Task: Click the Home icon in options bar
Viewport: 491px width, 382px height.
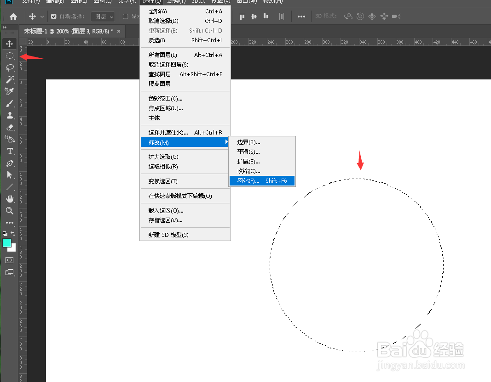Action: click(13, 16)
